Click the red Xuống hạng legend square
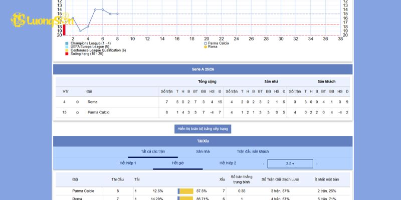401x200 pixels. point(67,53)
